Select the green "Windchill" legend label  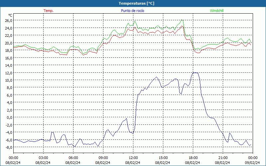point(217,11)
